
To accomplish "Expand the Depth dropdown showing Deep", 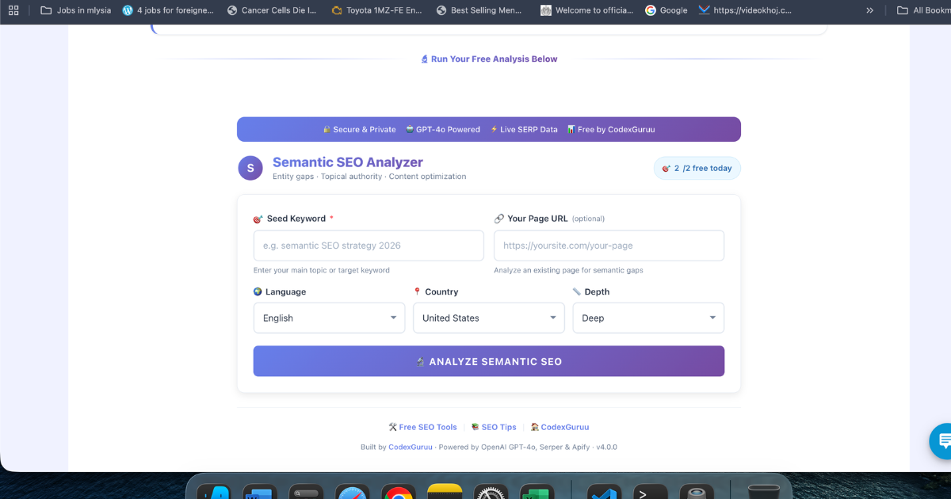I will pyautogui.click(x=648, y=318).
